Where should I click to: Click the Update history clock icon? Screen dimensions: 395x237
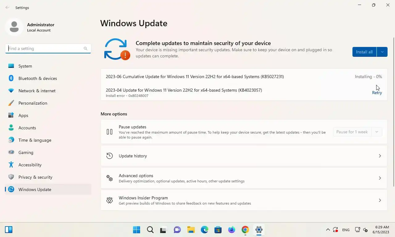coord(110,156)
